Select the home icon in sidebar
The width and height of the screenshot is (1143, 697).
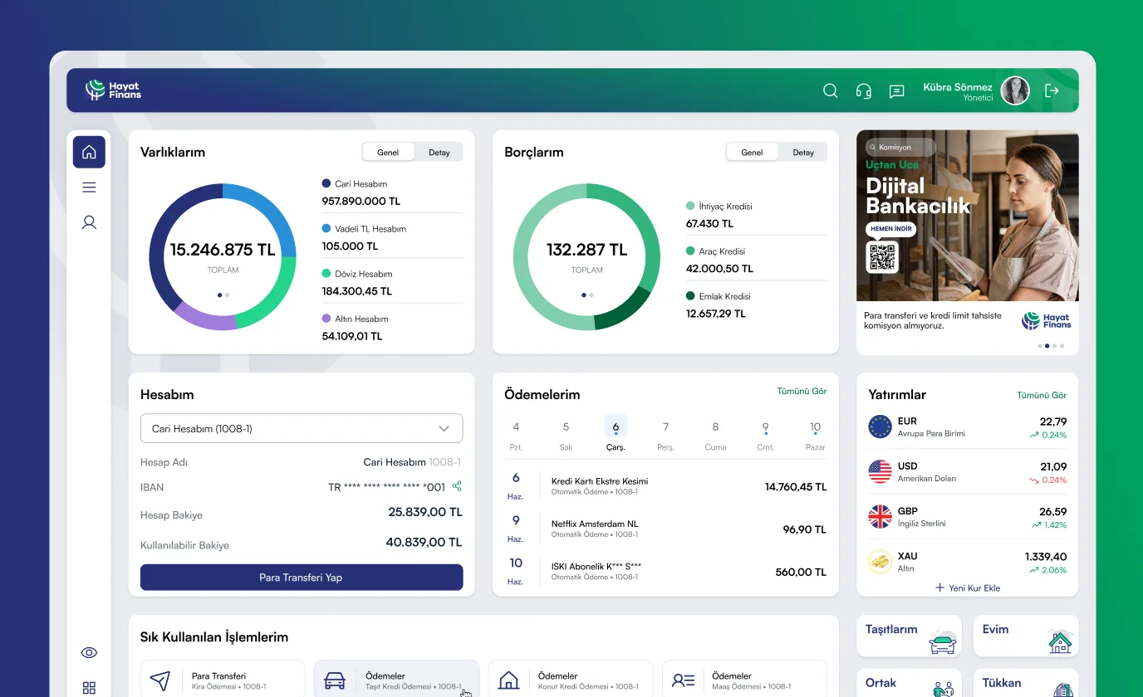[x=89, y=152]
